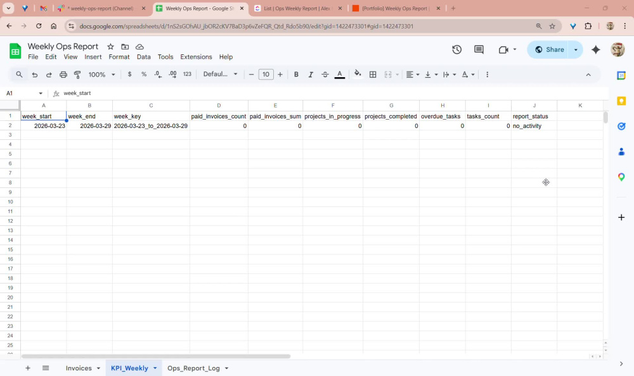The height and width of the screenshot is (376, 634).
Task: Hide the menus with collapse chevron
Action: point(588,75)
